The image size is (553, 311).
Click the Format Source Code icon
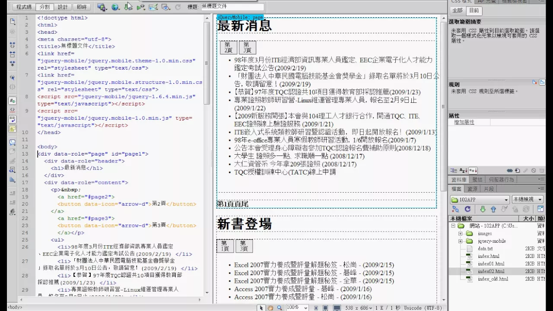pyautogui.click(x=13, y=212)
